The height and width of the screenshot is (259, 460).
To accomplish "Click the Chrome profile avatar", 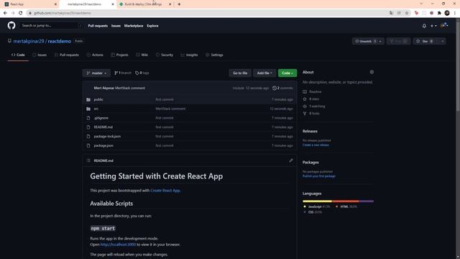I will click(x=447, y=13).
